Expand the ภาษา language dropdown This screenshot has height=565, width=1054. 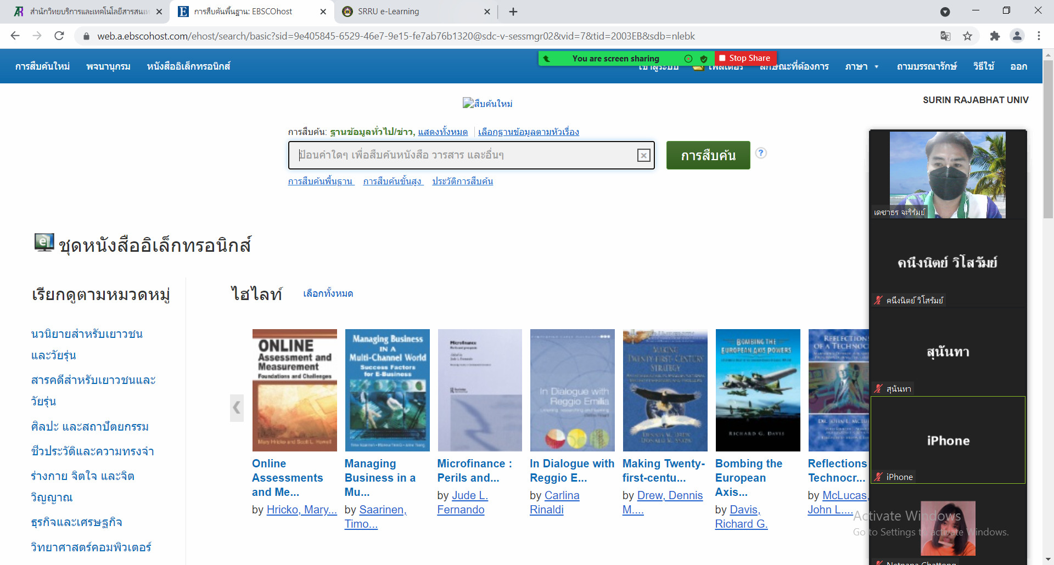(862, 66)
